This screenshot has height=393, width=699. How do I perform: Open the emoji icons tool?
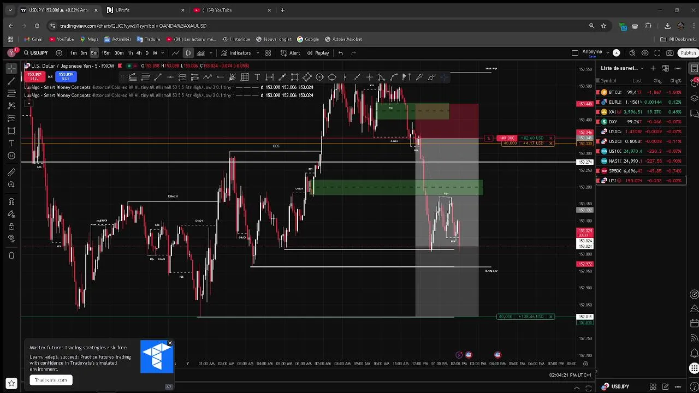[11, 156]
